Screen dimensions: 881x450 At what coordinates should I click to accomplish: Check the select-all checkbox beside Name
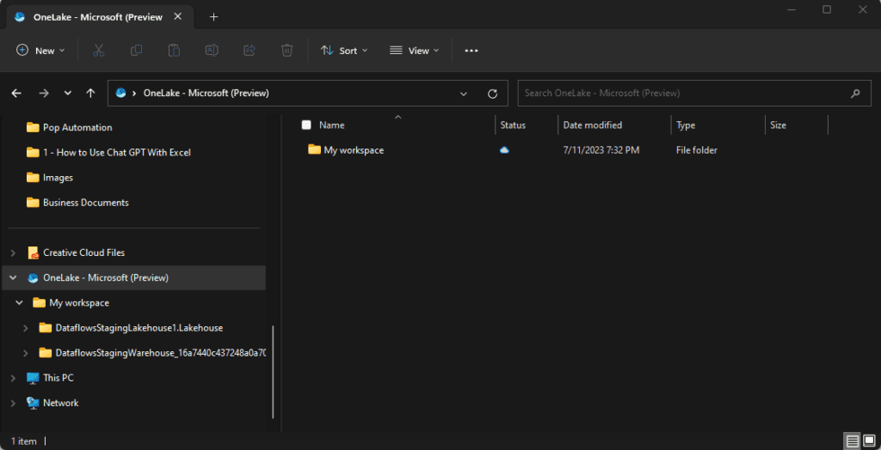[x=306, y=125]
